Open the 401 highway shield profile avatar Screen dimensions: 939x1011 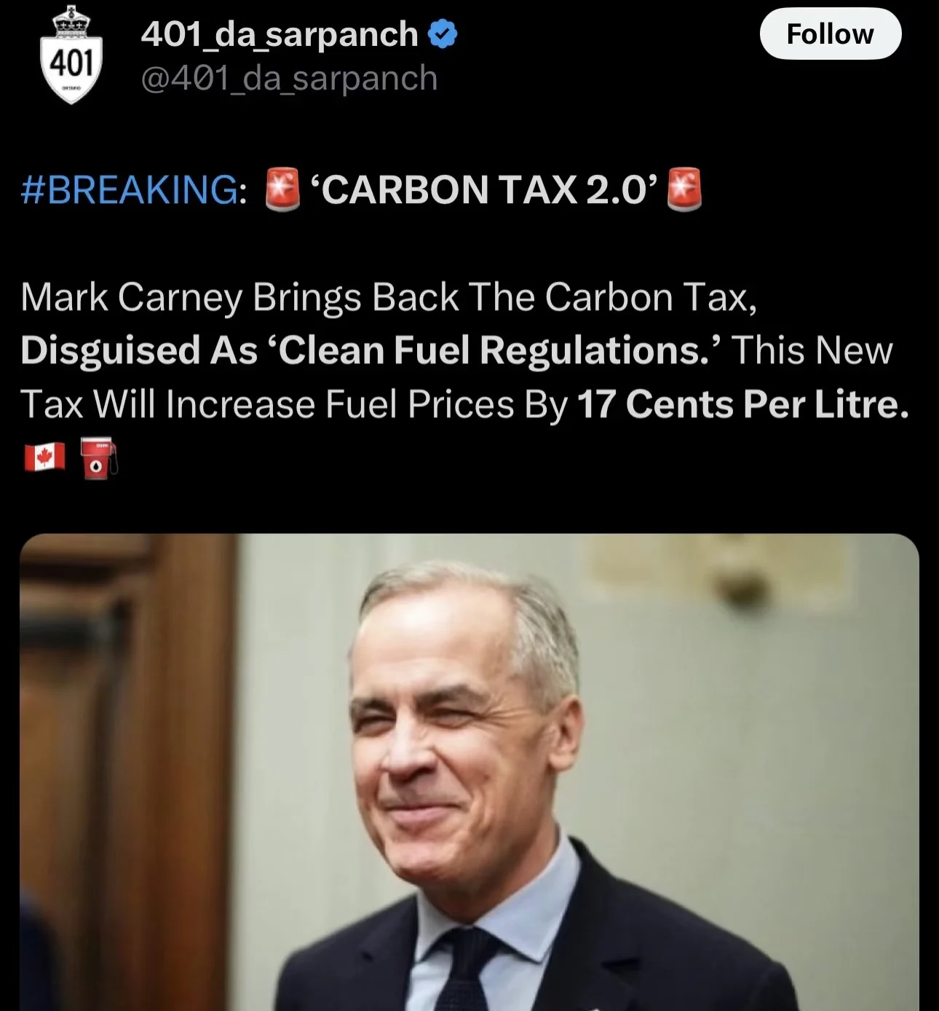coord(71,55)
